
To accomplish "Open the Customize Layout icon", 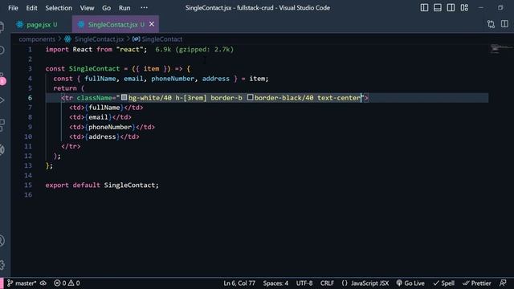I will click(x=464, y=7).
